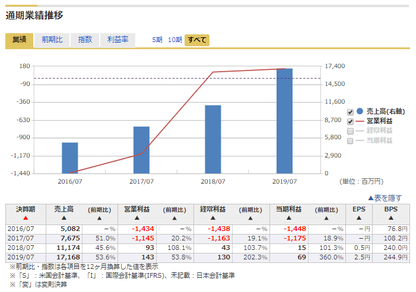Show the last 5期 periods

tap(157, 40)
